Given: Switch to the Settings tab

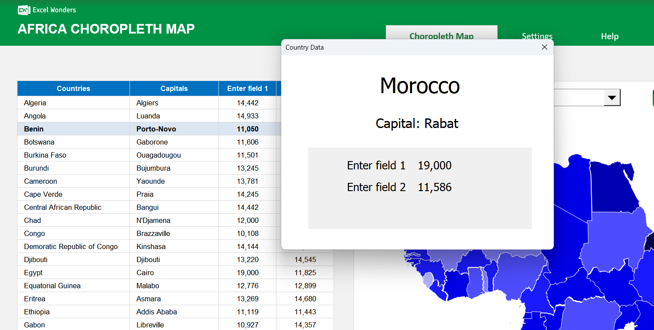Looking at the screenshot, I should (x=537, y=36).
